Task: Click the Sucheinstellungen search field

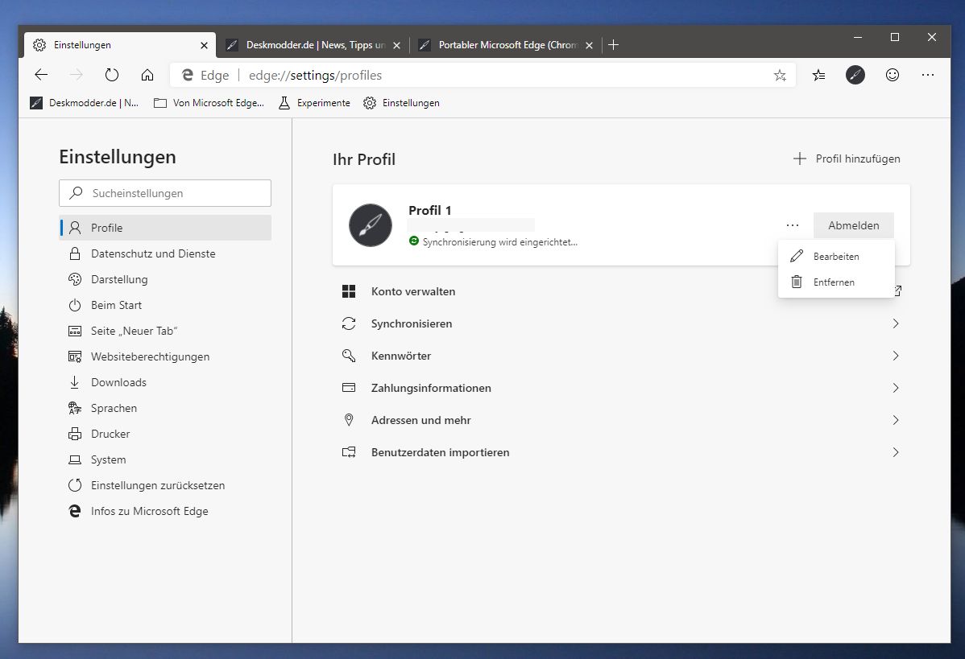Action: [165, 193]
